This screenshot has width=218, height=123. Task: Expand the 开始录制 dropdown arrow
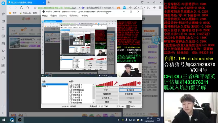[140, 94]
